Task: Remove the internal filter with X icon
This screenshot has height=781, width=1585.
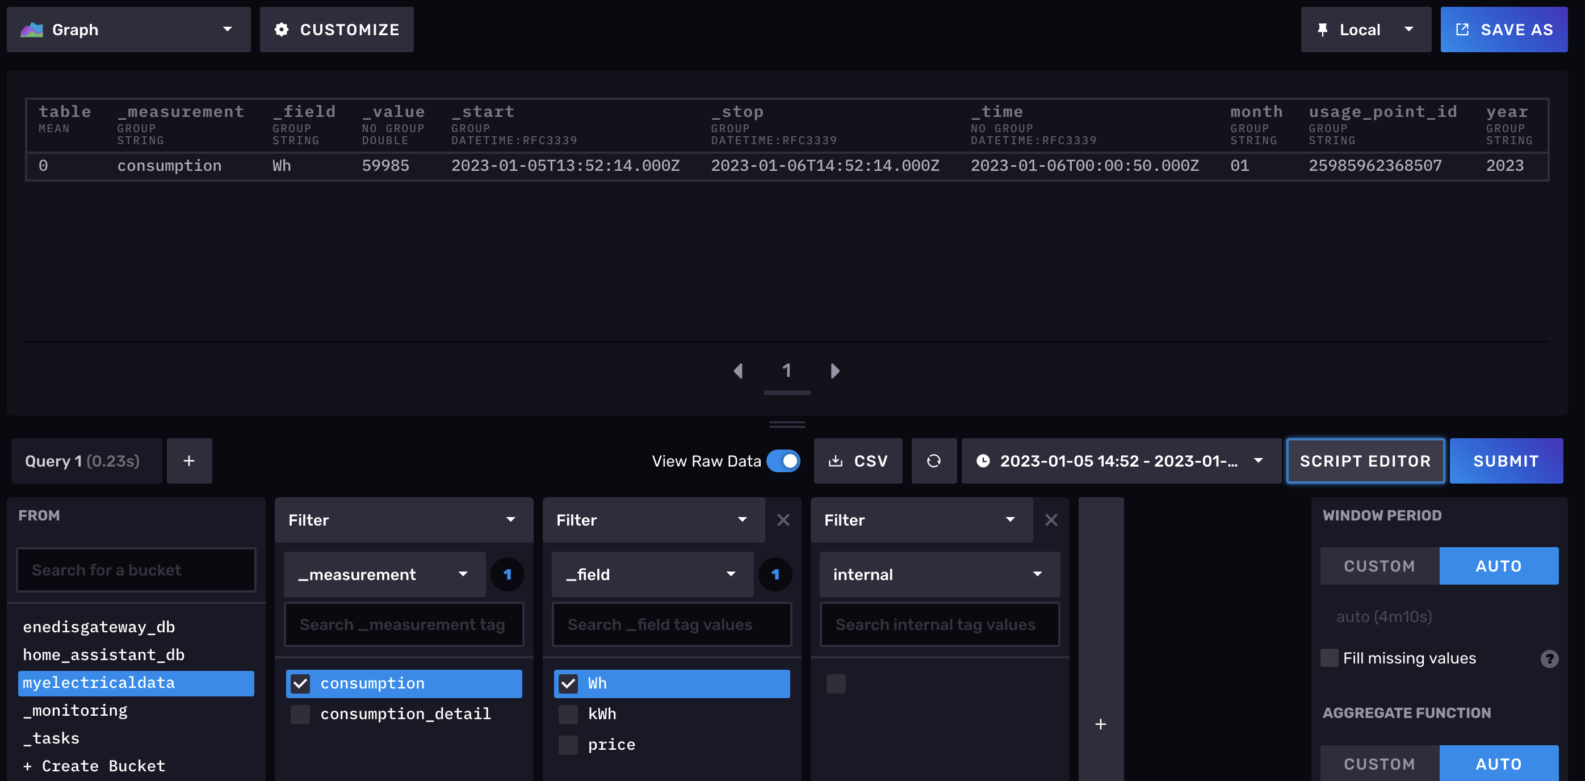Action: [1050, 520]
